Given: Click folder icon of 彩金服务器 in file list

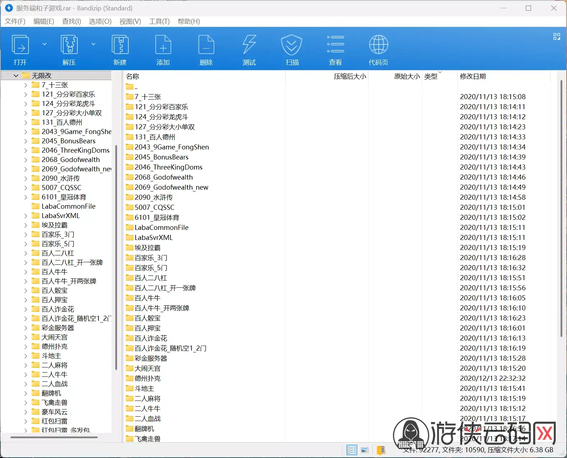Looking at the screenshot, I should tap(130, 358).
